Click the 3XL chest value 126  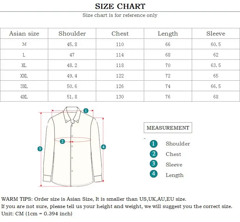(120, 86)
